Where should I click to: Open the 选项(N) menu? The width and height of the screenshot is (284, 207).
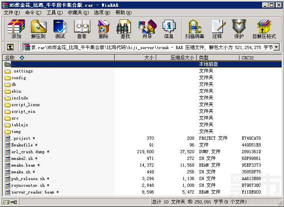pyautogui.click(x=102, y=13)
